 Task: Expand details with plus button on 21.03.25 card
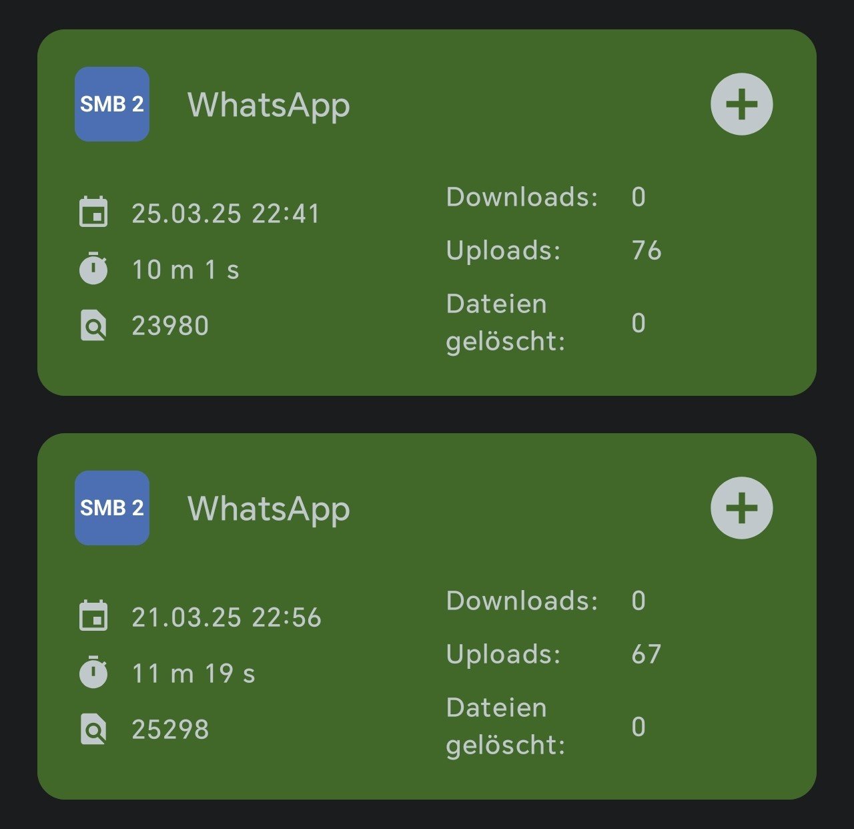[741, 508]
